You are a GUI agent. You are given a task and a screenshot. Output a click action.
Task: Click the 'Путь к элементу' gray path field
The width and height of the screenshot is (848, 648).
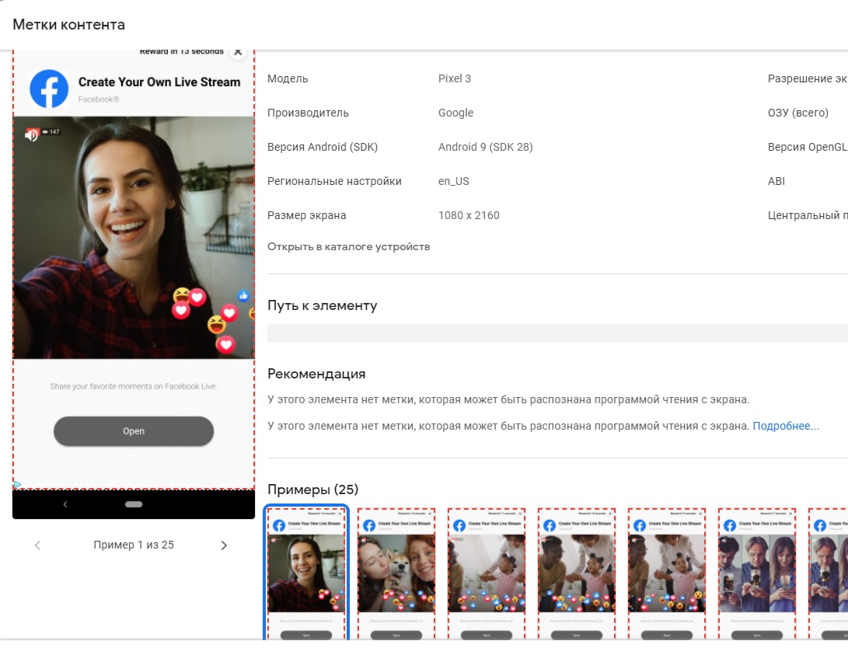click(x=557, y=333)
